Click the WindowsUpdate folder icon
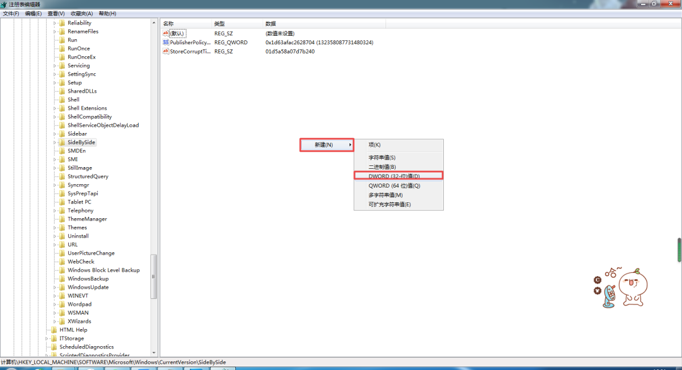 (63, 288)
